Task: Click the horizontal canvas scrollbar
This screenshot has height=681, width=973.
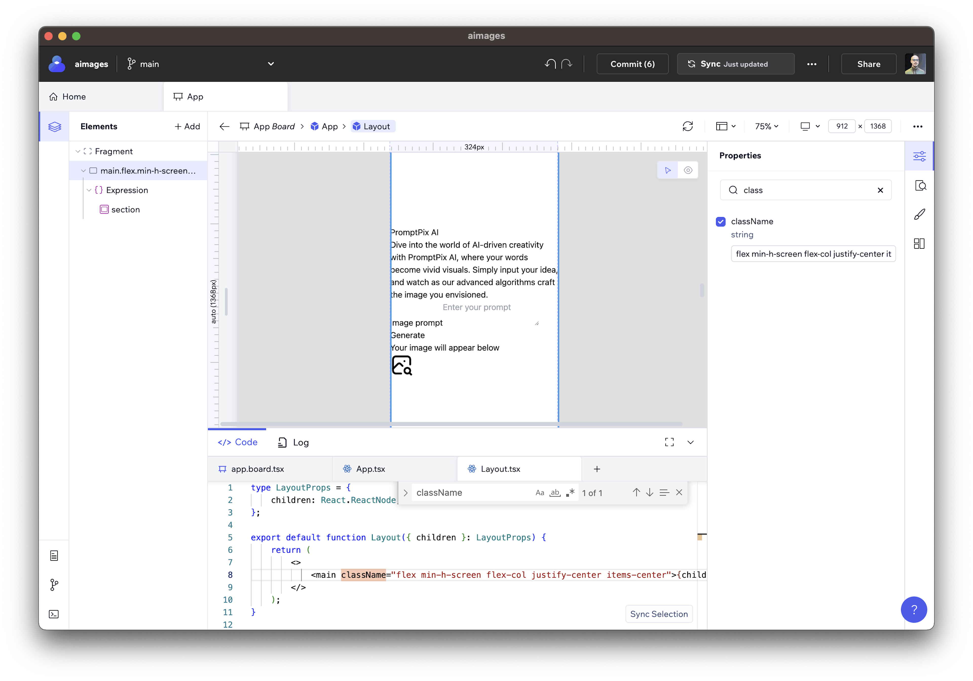Action: pos(451,423)
